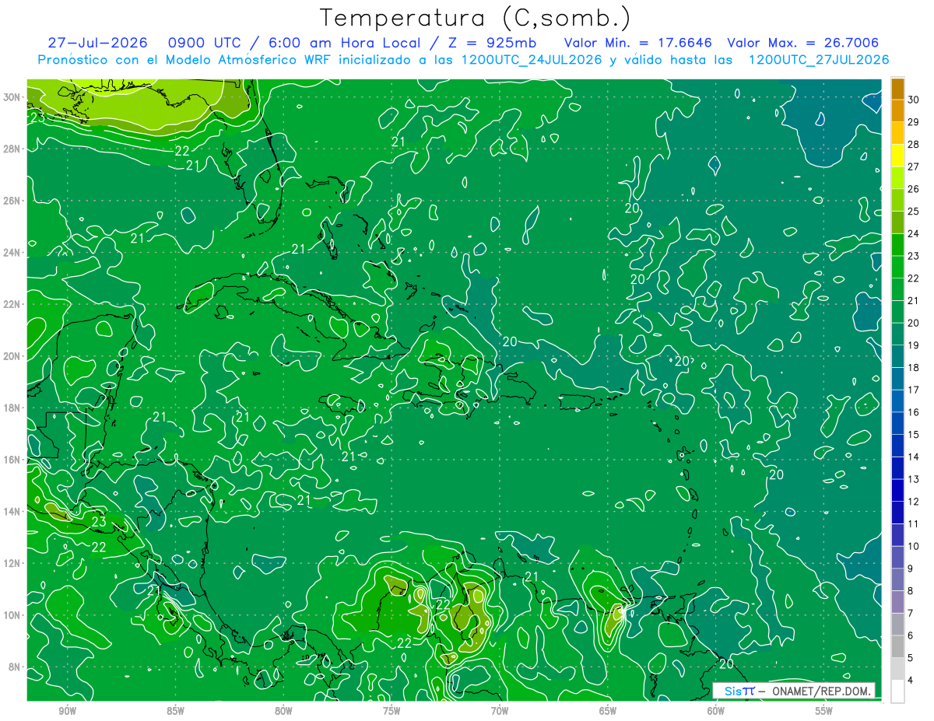Click the 70W longitude axis label
This screenshot has width=934, height=721.
click(500, 711)
